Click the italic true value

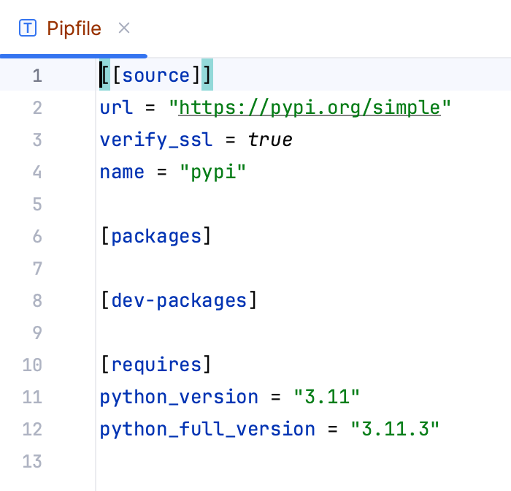pyautogui.click(x=270, y=140)
